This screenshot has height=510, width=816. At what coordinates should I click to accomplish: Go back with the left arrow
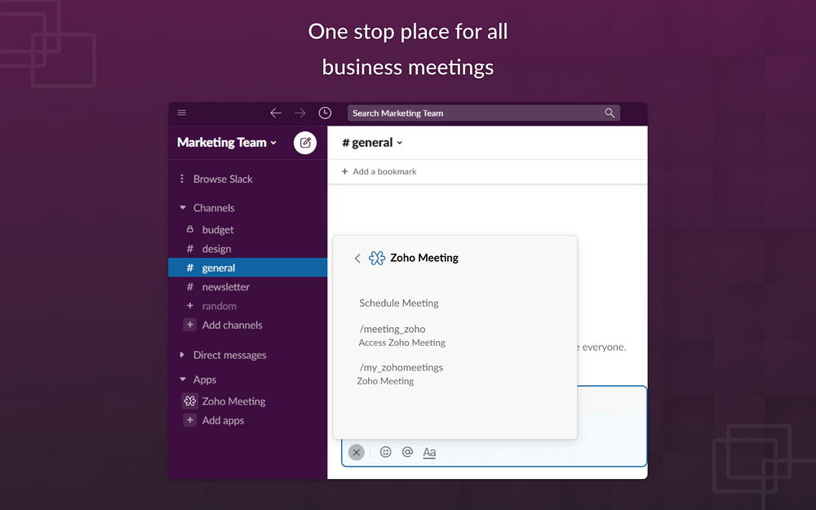[x=276, y=113]
